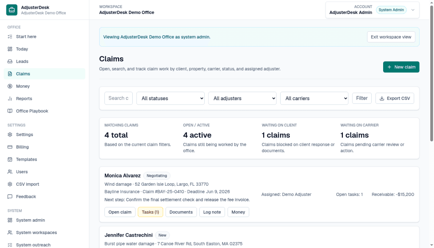Expand the account menu chevron
The image size is (434, 248).
tap(413, 10)
